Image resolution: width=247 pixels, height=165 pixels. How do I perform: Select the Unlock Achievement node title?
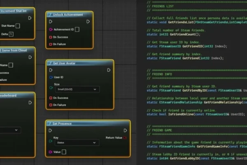(68, 15)
